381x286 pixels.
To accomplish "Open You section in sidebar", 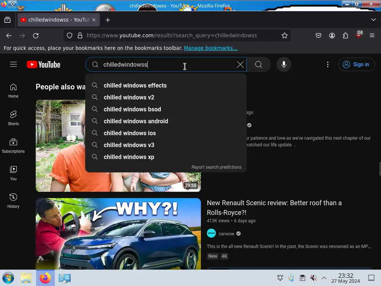I will tap(13, 173).
